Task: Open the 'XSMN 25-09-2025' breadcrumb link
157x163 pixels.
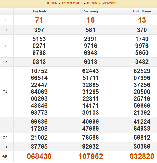Action: tap(98, 3)
